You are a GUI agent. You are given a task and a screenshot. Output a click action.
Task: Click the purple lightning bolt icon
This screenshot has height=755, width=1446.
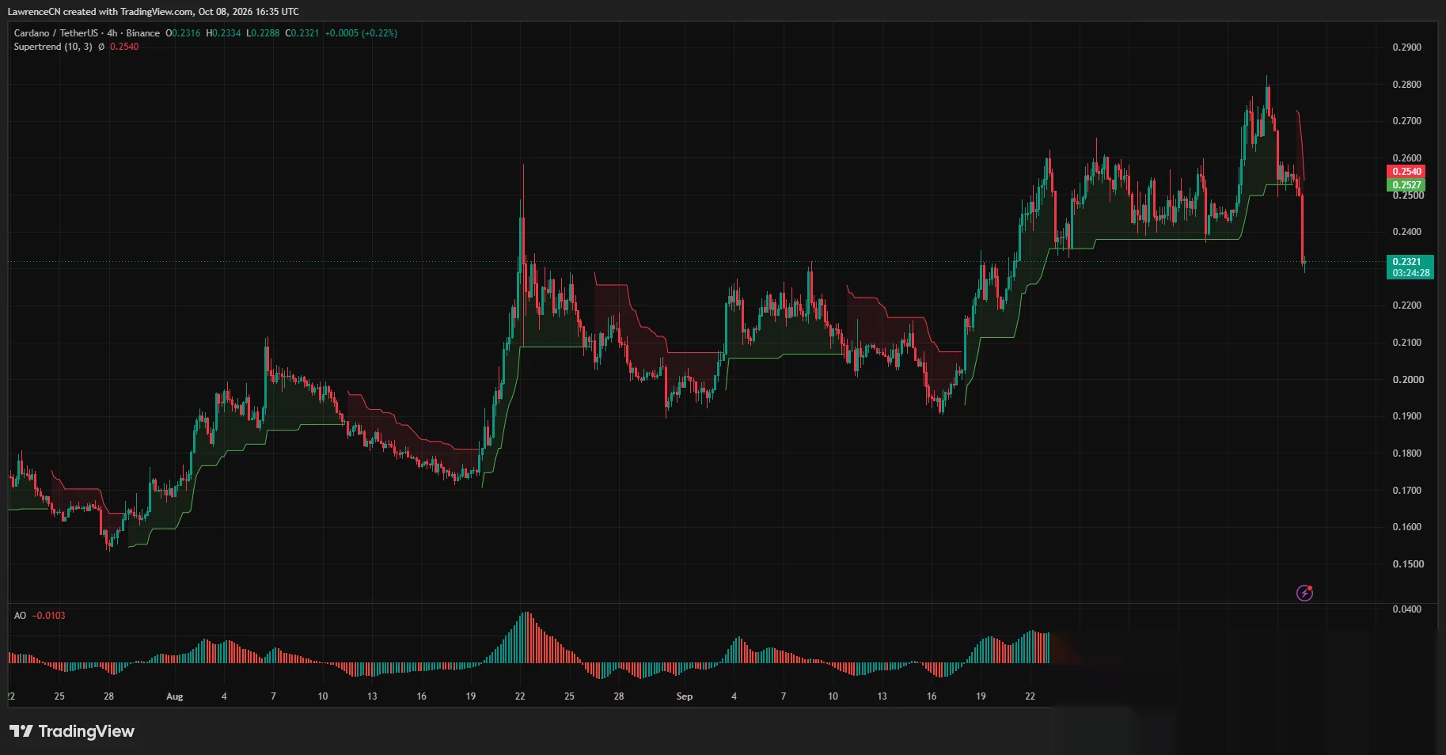tap(1304, 593)
